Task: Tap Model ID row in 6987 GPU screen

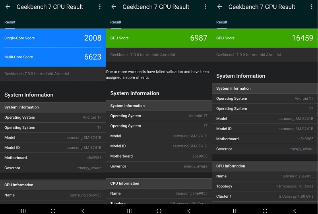Action: coord(159,146)
